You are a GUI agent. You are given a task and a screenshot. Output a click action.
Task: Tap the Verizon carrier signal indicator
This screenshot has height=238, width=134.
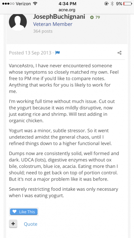tap(17, 3)
